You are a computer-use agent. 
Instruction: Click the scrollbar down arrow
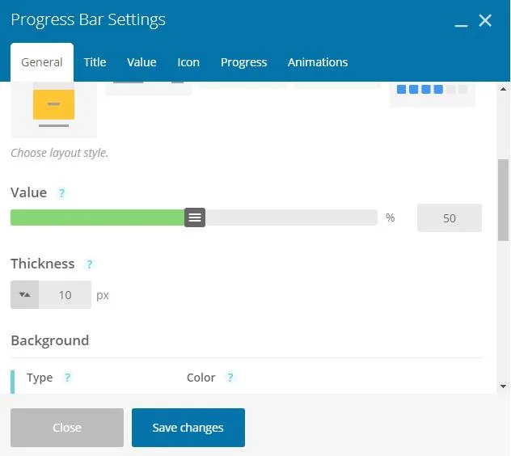[x=503, y=386]
